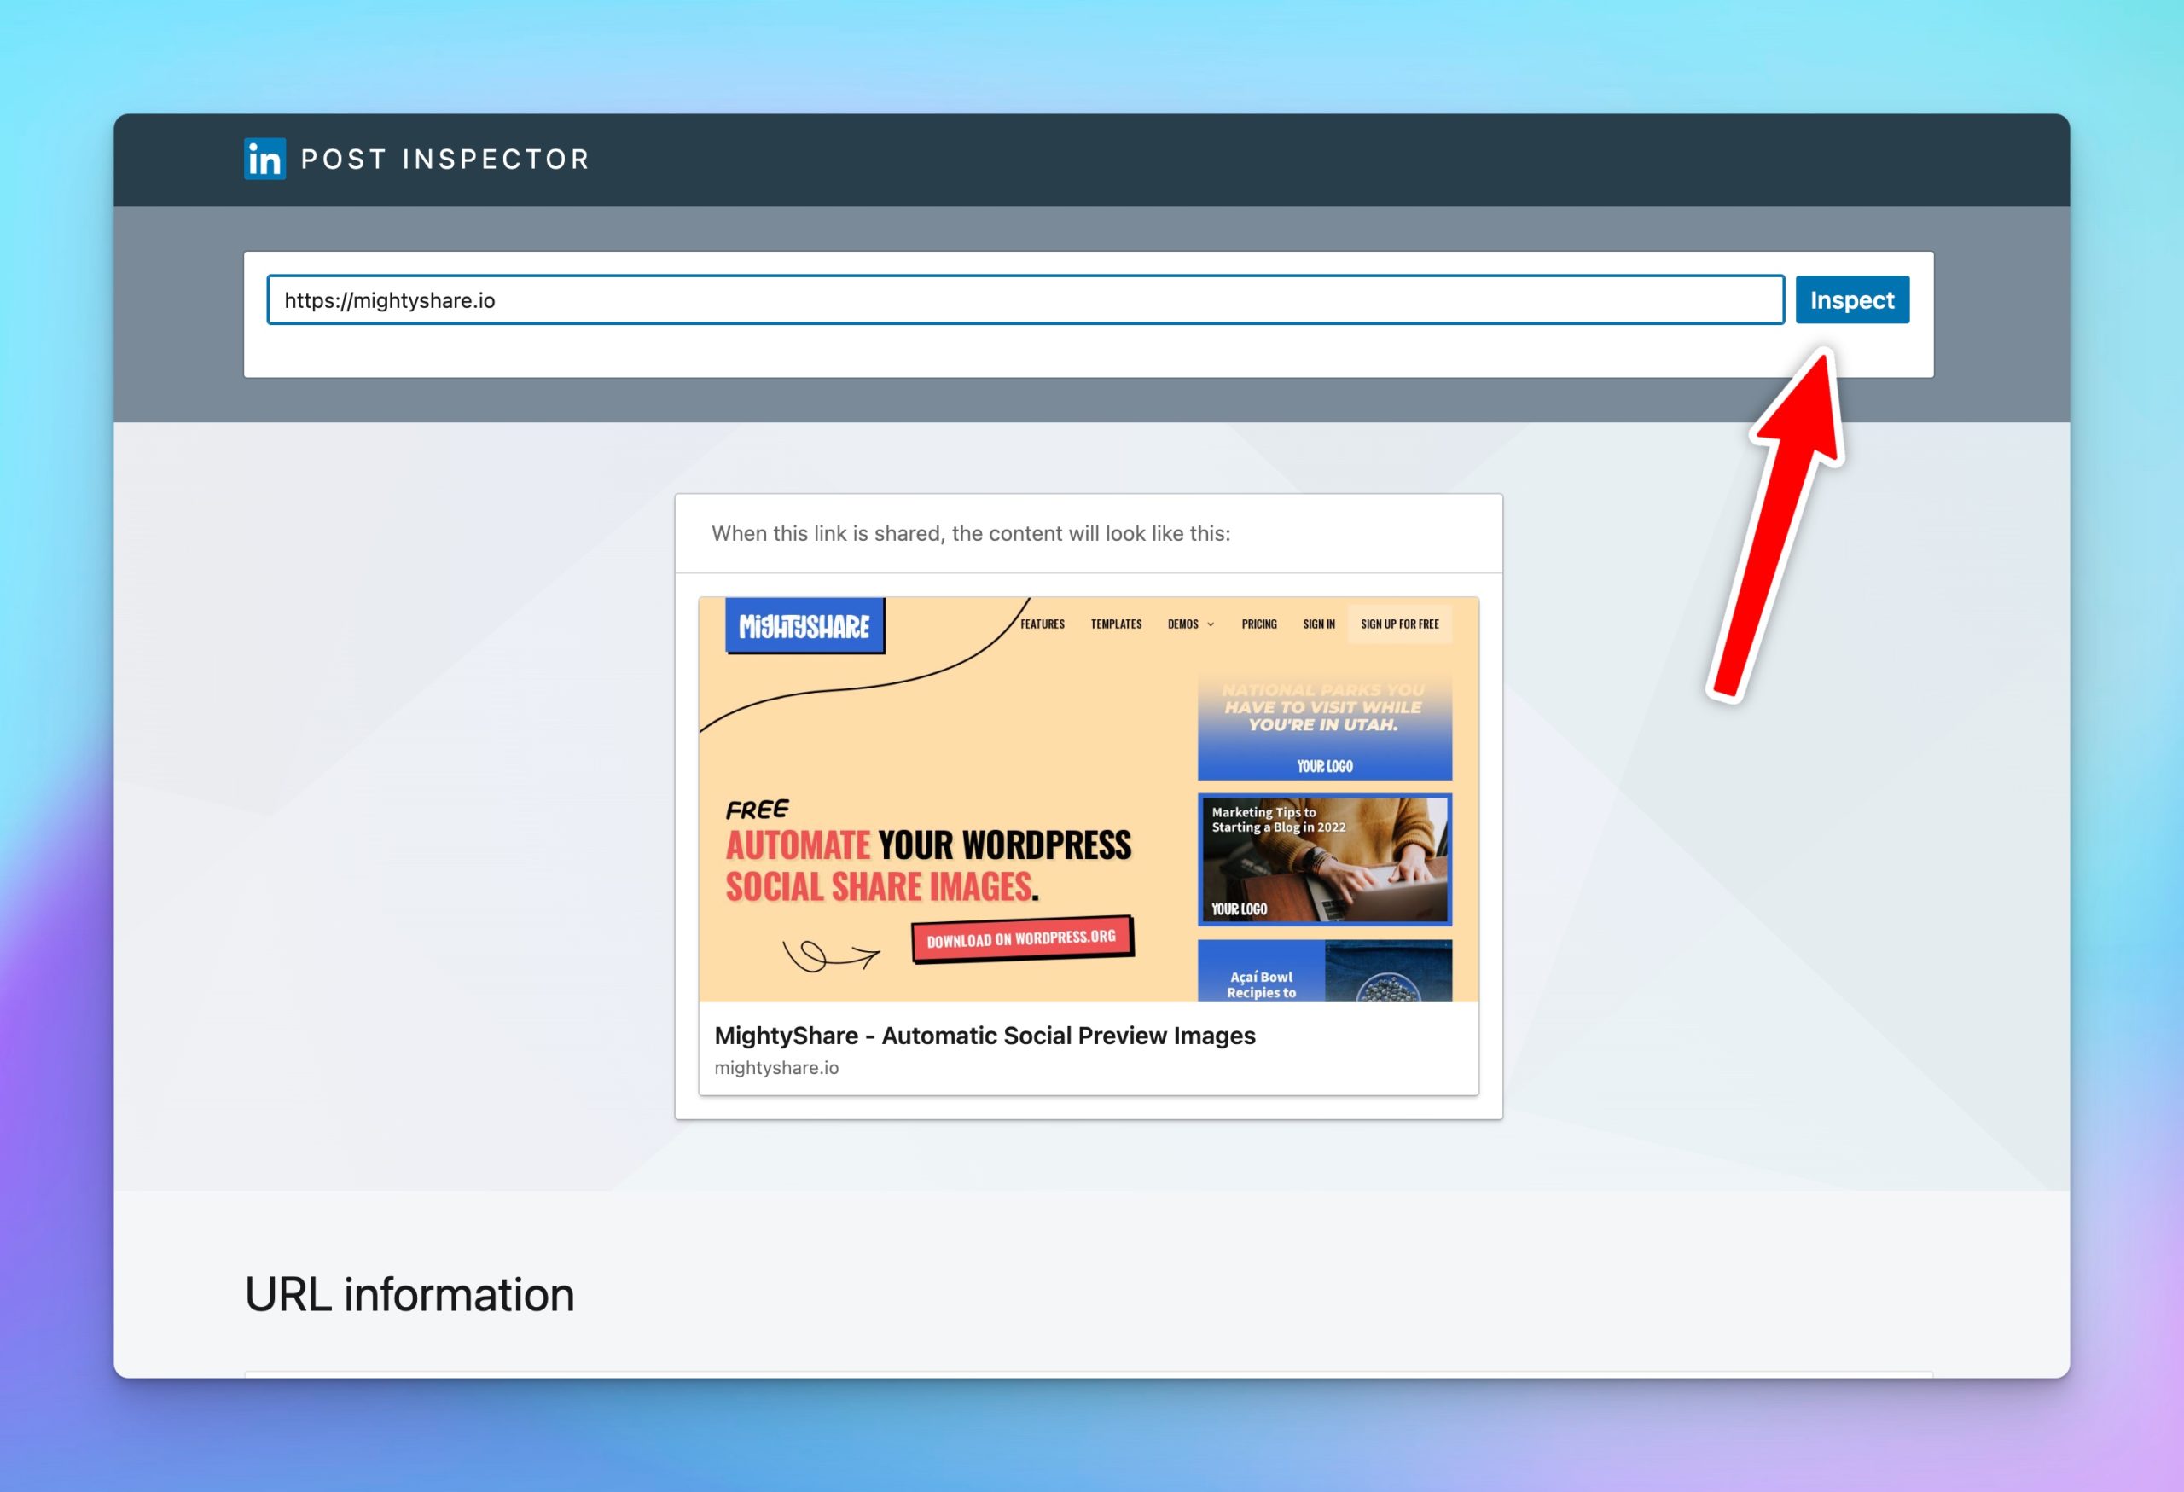Open Features in the preview navigation

point(1043,624)
